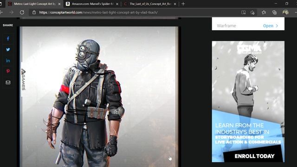Viewport: 297px width, 167px height.
Task: Open a new tab with plus button
Action: pyautogui.click(x=183, y=4)
